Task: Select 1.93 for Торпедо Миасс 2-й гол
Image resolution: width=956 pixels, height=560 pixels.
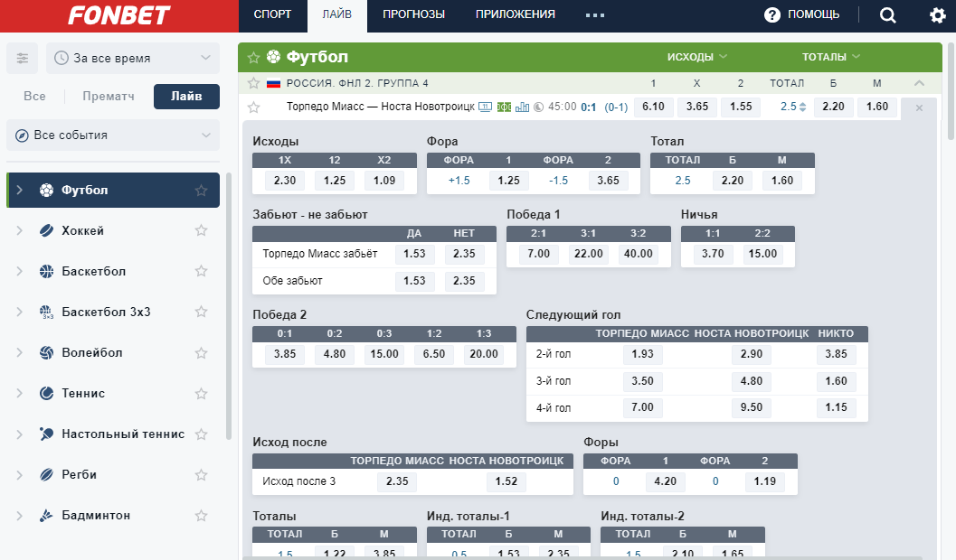Action: (x=643, y=354)
